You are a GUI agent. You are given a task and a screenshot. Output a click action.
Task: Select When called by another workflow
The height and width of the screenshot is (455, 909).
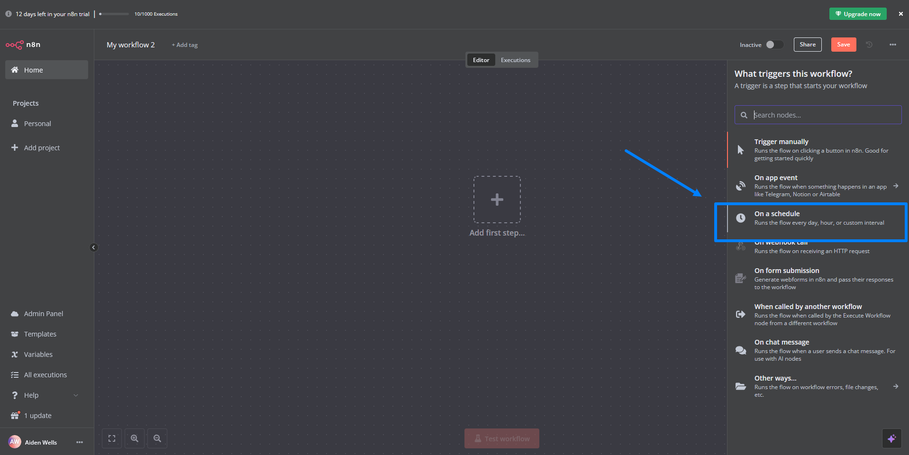(818, 315)
